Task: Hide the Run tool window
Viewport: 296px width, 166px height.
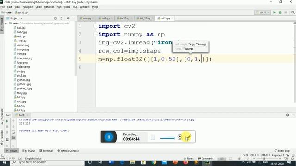Action: (293, 115)
